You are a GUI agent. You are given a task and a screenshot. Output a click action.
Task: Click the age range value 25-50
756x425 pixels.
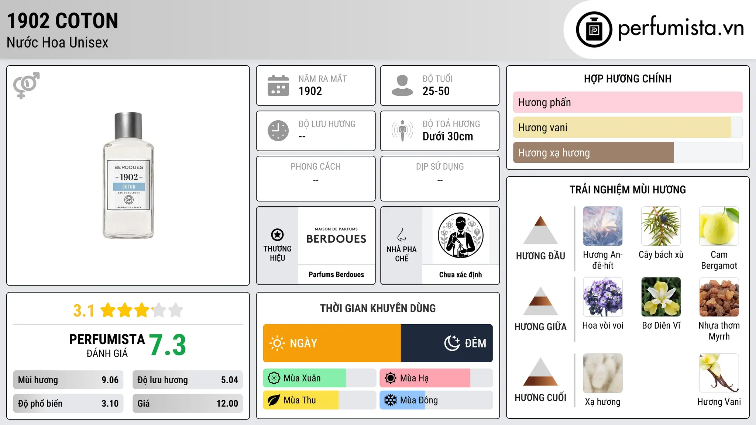436,91
